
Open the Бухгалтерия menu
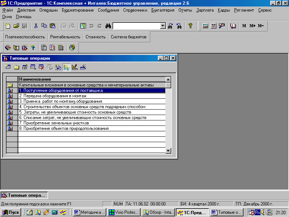[x=163, y=10]
